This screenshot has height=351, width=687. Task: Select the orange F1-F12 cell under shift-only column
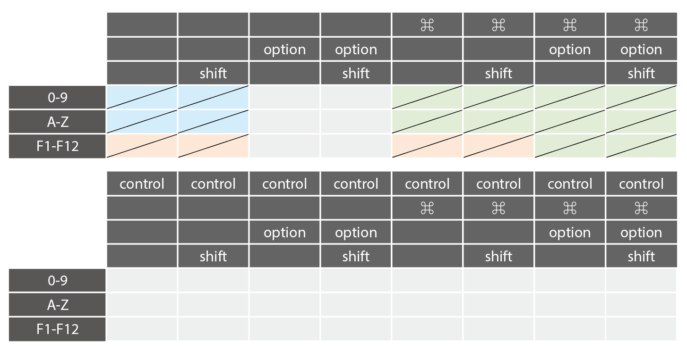click(213, 146)
